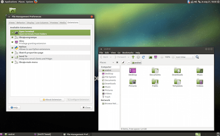This screenshot has height=136, width=220.
Task: Open the View menu in Caja
Action: tap(113, 53)
